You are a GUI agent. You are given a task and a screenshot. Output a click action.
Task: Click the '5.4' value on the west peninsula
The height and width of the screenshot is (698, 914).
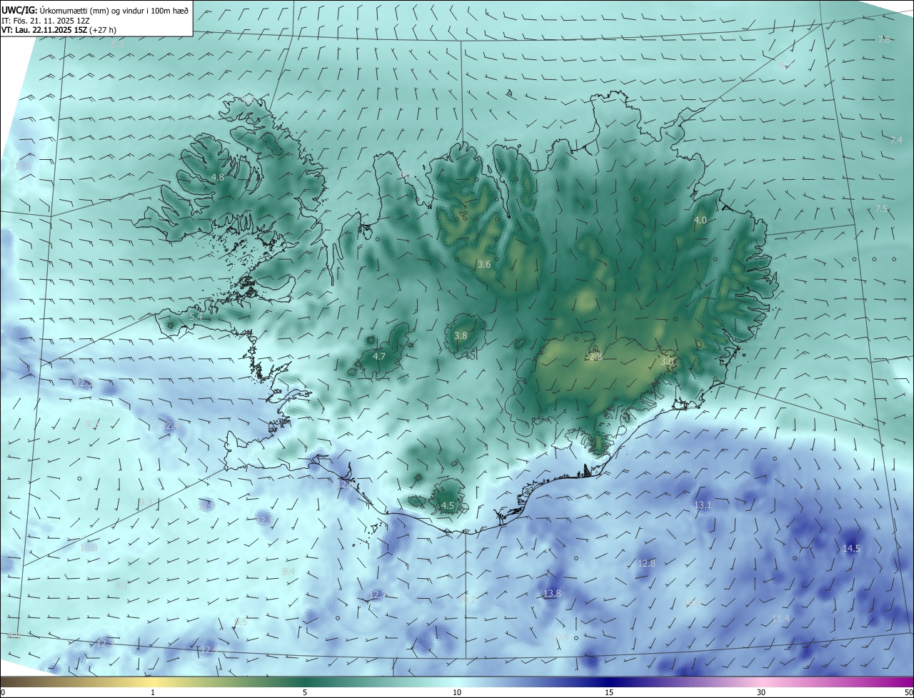point(196,316)
